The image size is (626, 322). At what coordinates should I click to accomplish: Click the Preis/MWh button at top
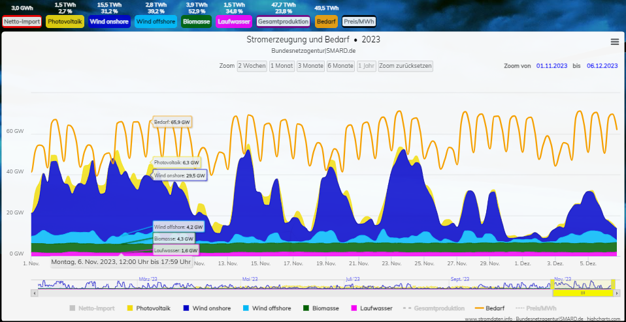click(359, 22)
